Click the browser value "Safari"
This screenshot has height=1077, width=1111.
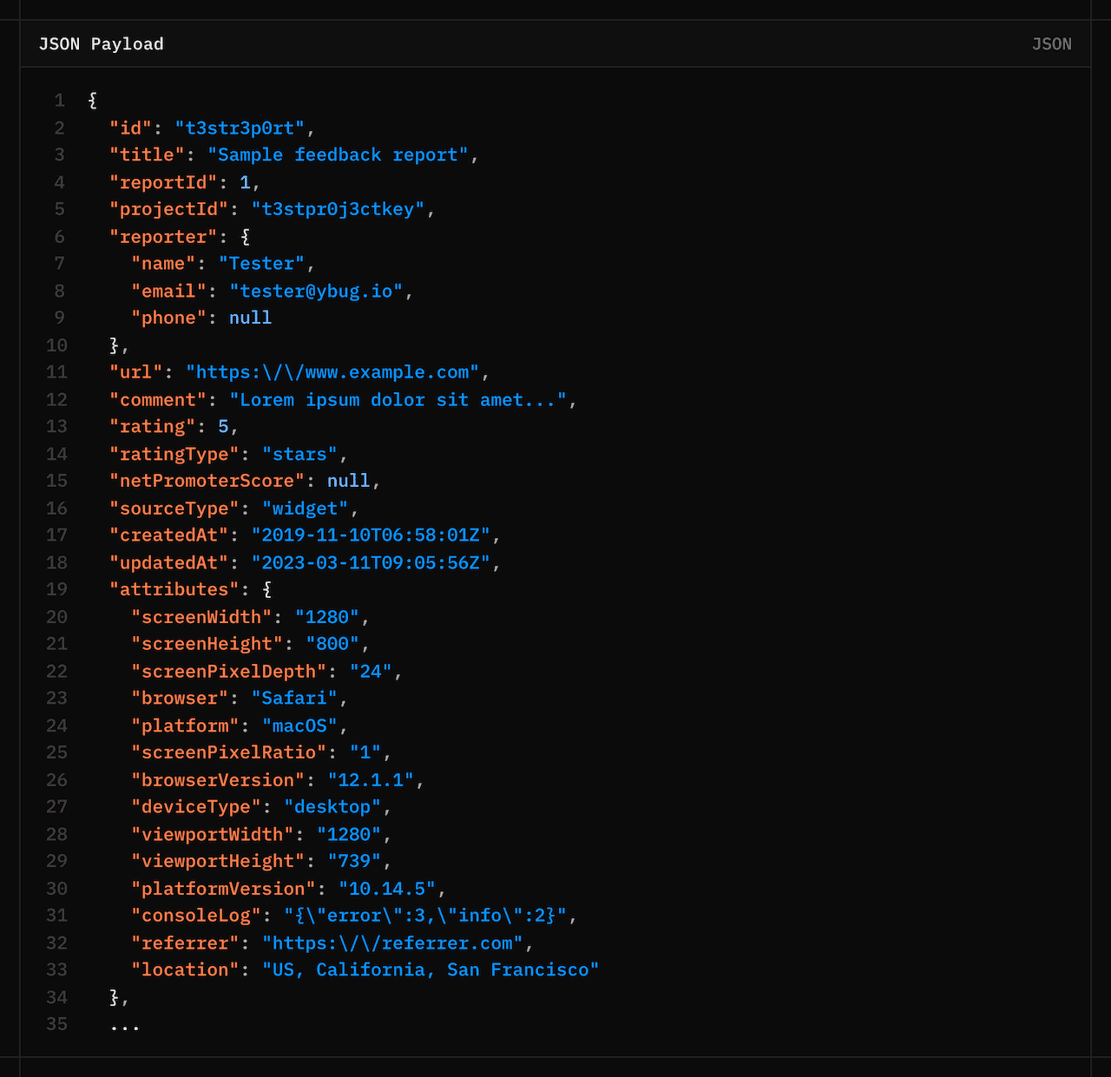click(295, 699)
